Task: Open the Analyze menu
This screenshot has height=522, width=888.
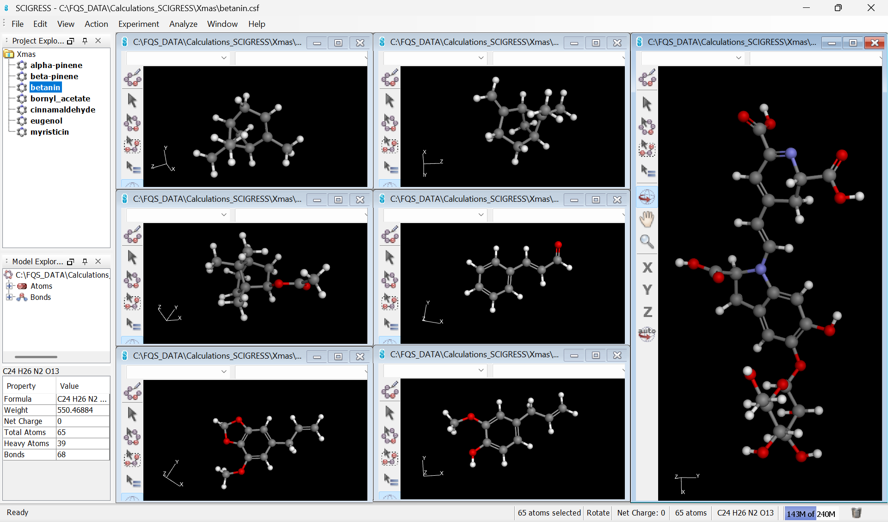Action: click(x=183, y=24)
